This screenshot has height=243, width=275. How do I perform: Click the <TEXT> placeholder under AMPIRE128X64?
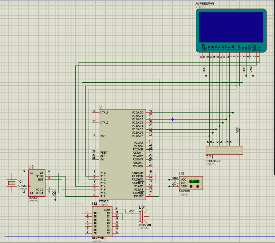[x=200, y=7]
